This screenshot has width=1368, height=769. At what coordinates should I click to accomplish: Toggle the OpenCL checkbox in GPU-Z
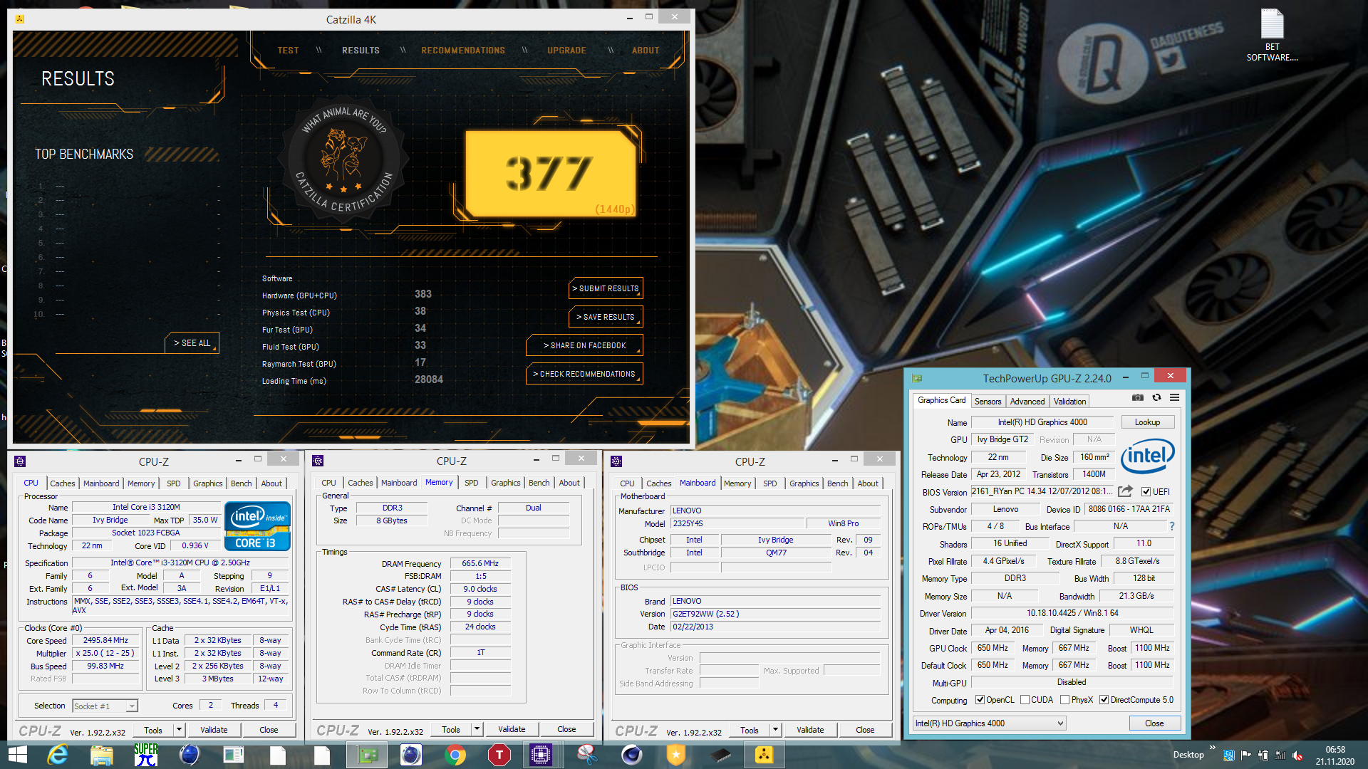click(980, 700)
